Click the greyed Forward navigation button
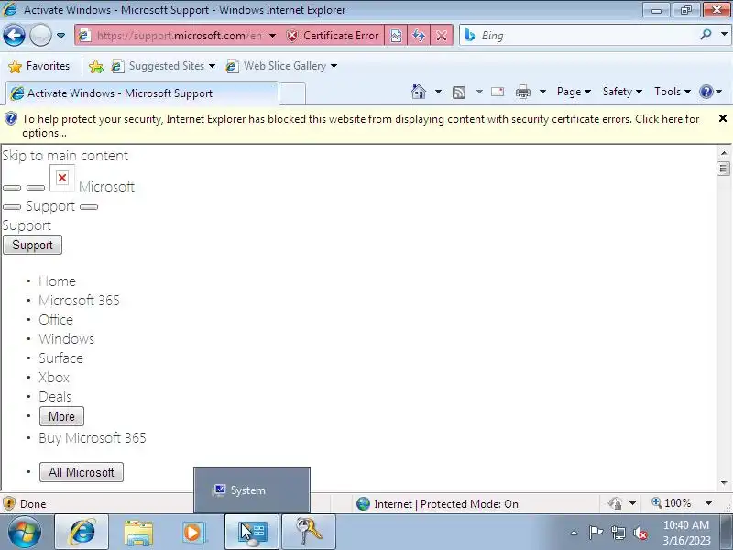733x550 pixels. click(40, 35)
